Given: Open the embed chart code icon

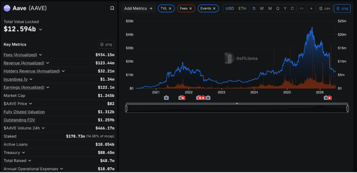Looking at the screenshot, I should [302, 8].
